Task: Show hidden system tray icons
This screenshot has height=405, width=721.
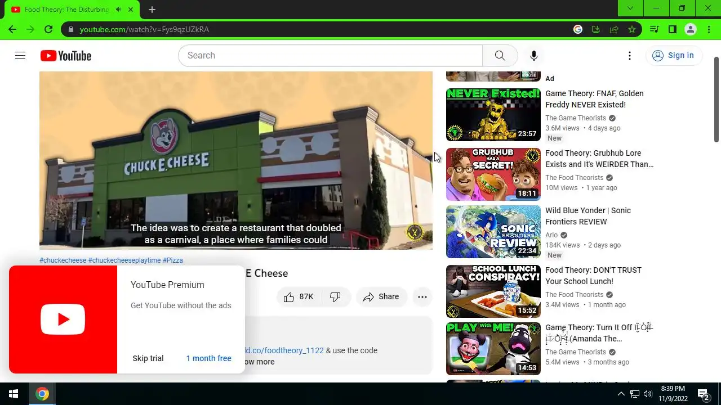Action: pyautogui.click(x=621, y=394)
